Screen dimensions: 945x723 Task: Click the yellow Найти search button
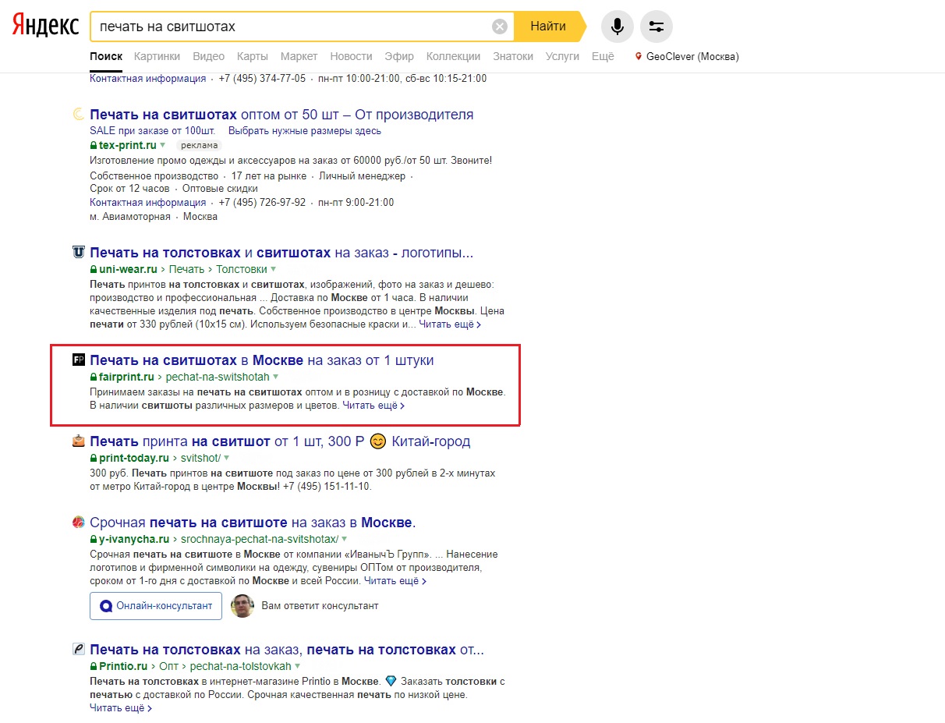click(549, 27)
